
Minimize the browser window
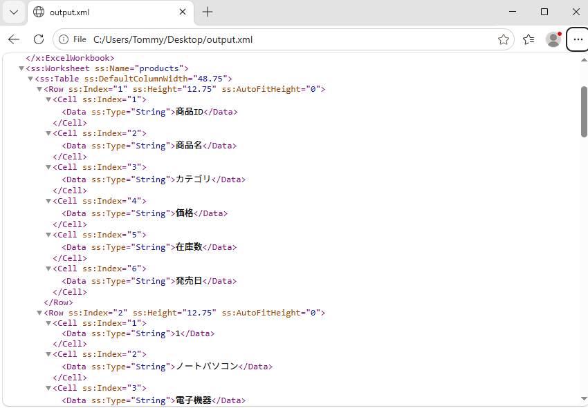pyautogui.click(x=513, y=12)
